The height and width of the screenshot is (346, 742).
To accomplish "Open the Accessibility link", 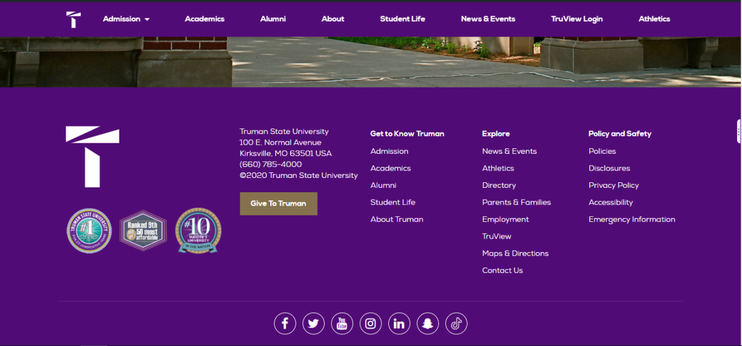I will [x=611, y=202].
